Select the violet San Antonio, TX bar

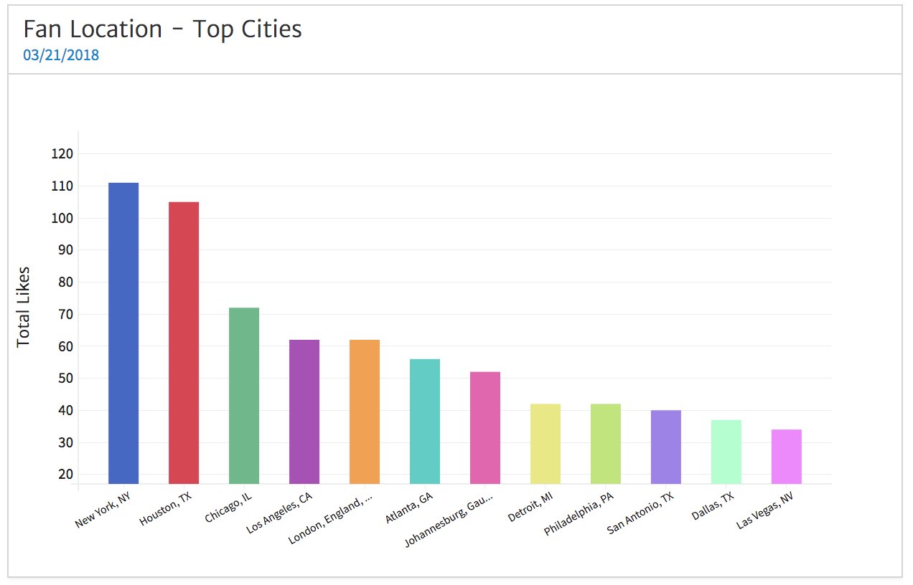click(666, 447)
